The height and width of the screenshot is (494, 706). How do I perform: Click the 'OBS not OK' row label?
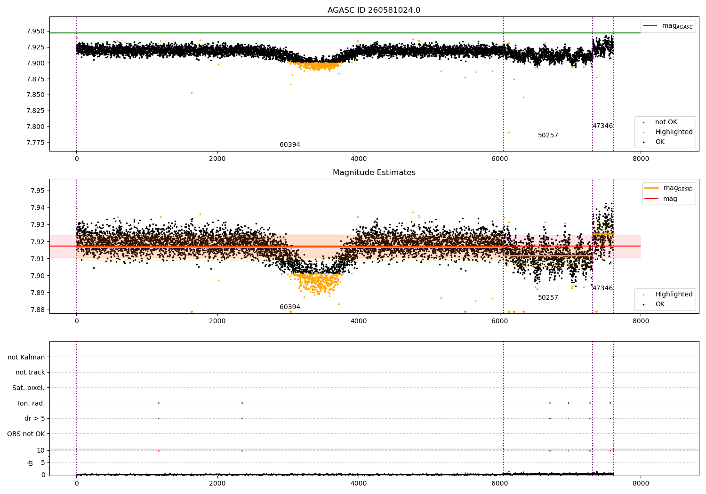26,434
